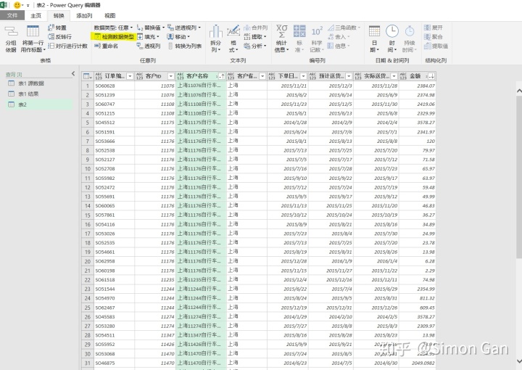Open filter dropdown for 客户ID column
The image size is (522, 370).
pos(171,76)
